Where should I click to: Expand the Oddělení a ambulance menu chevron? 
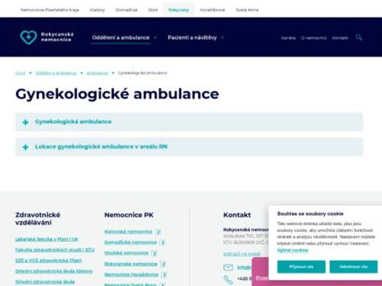pos(155,37)
